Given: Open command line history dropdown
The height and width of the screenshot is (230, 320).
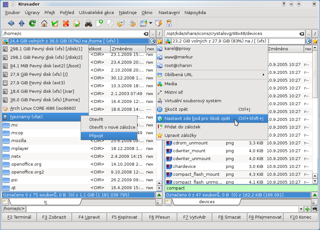Looking at the screenshot, I should [x=301, y=209].
